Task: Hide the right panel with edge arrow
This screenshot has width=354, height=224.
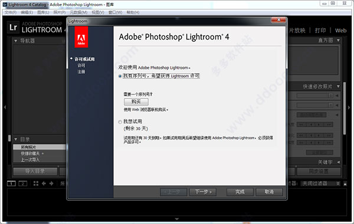Action: pyautogui.click(x=349, y=107)
